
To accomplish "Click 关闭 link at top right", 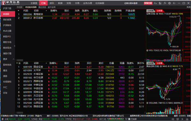I will point(188,7).
